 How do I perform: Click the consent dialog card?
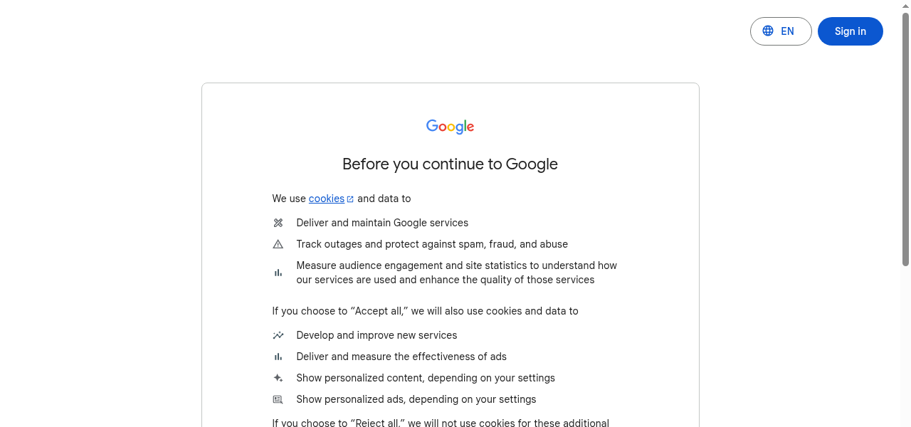tap(450, 256)
